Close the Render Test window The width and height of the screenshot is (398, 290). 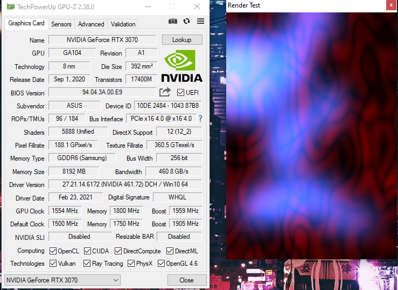click(x=391, y=5)
